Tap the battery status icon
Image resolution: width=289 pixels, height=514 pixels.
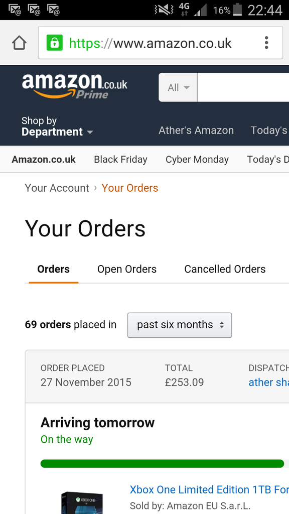click(237, 10)
